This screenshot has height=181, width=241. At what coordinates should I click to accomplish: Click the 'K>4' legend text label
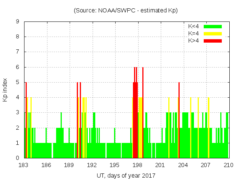tap(194, 40)
